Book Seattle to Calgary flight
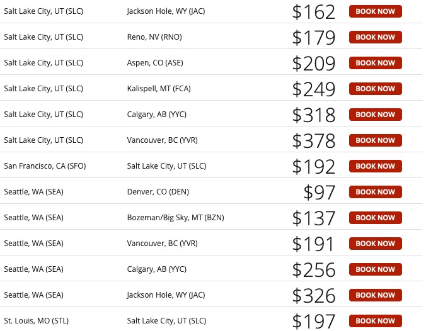Viewport: 426px width, 331px height. pyautogui.click(x=375, y=269)
